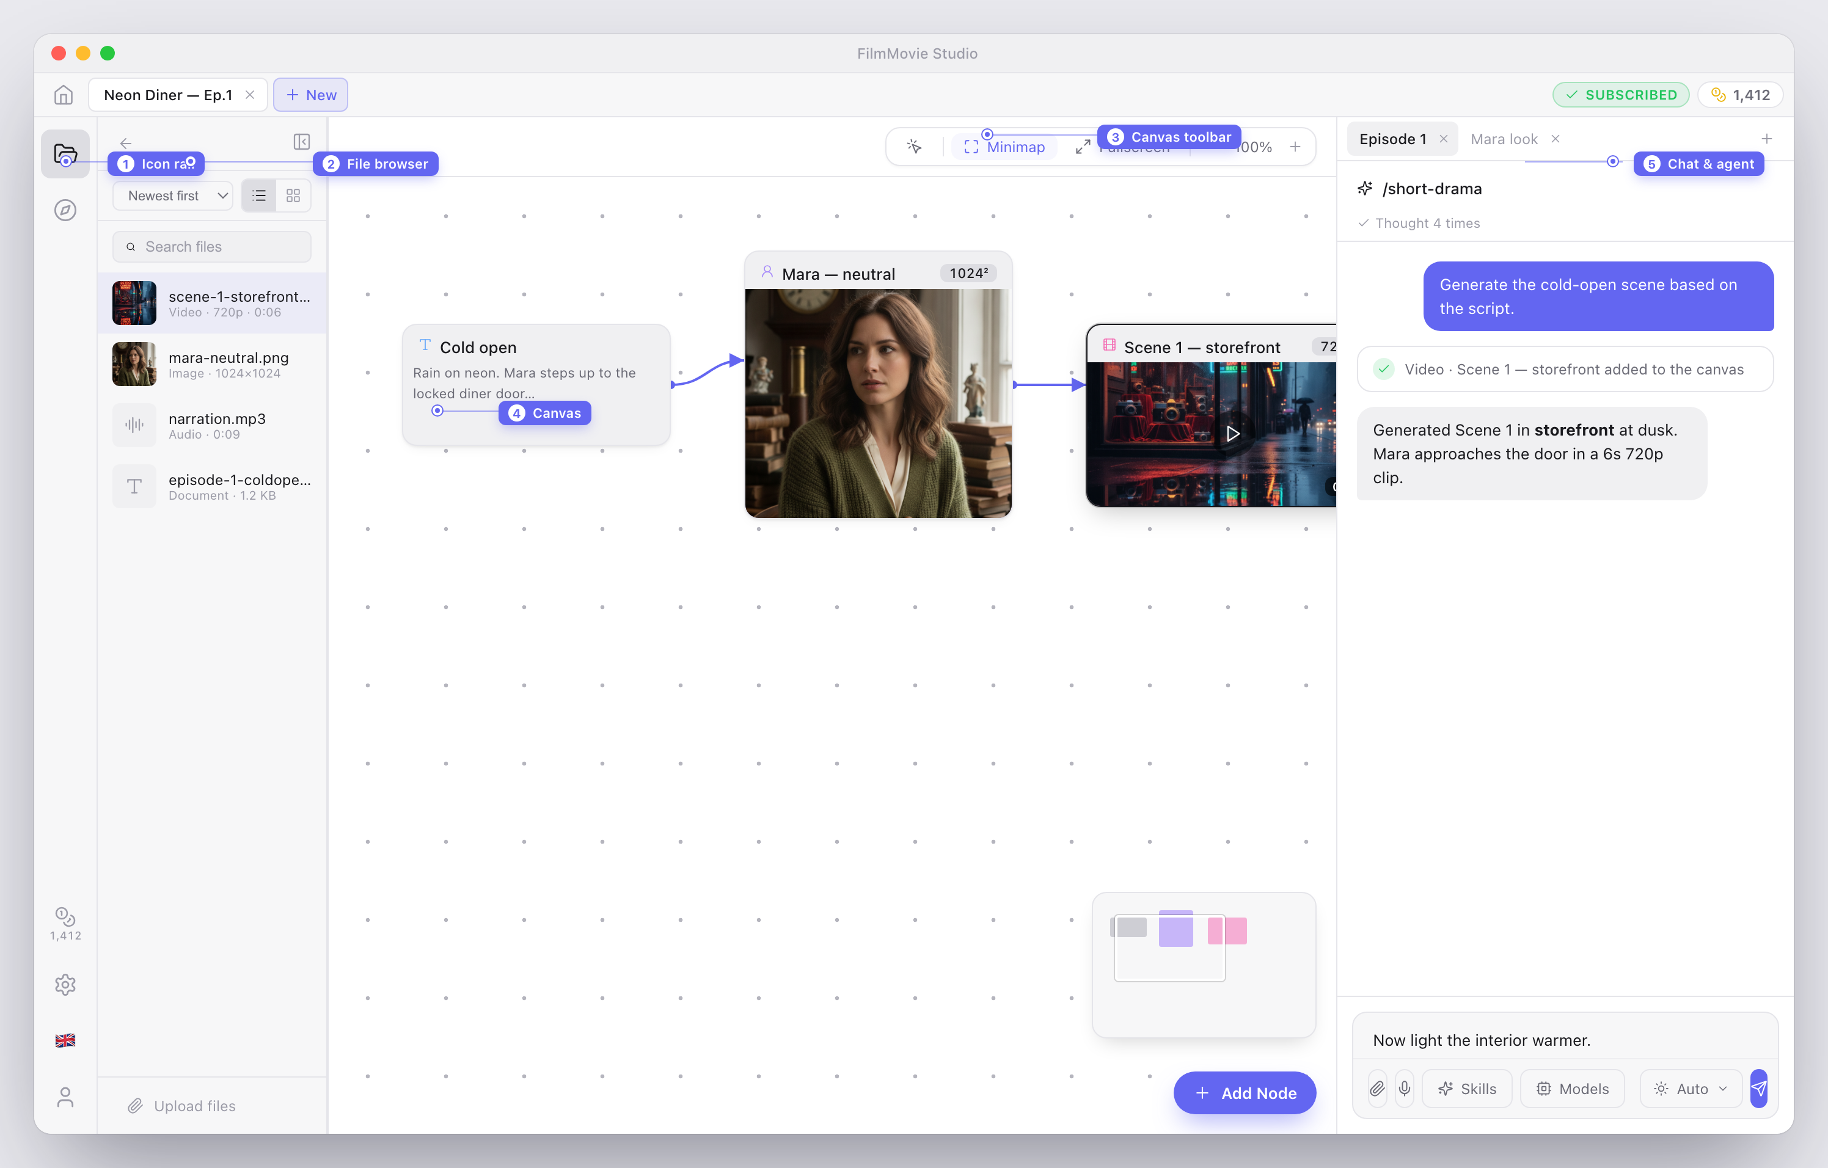Click the 'Rain on neon' script text

coord(525,382)
